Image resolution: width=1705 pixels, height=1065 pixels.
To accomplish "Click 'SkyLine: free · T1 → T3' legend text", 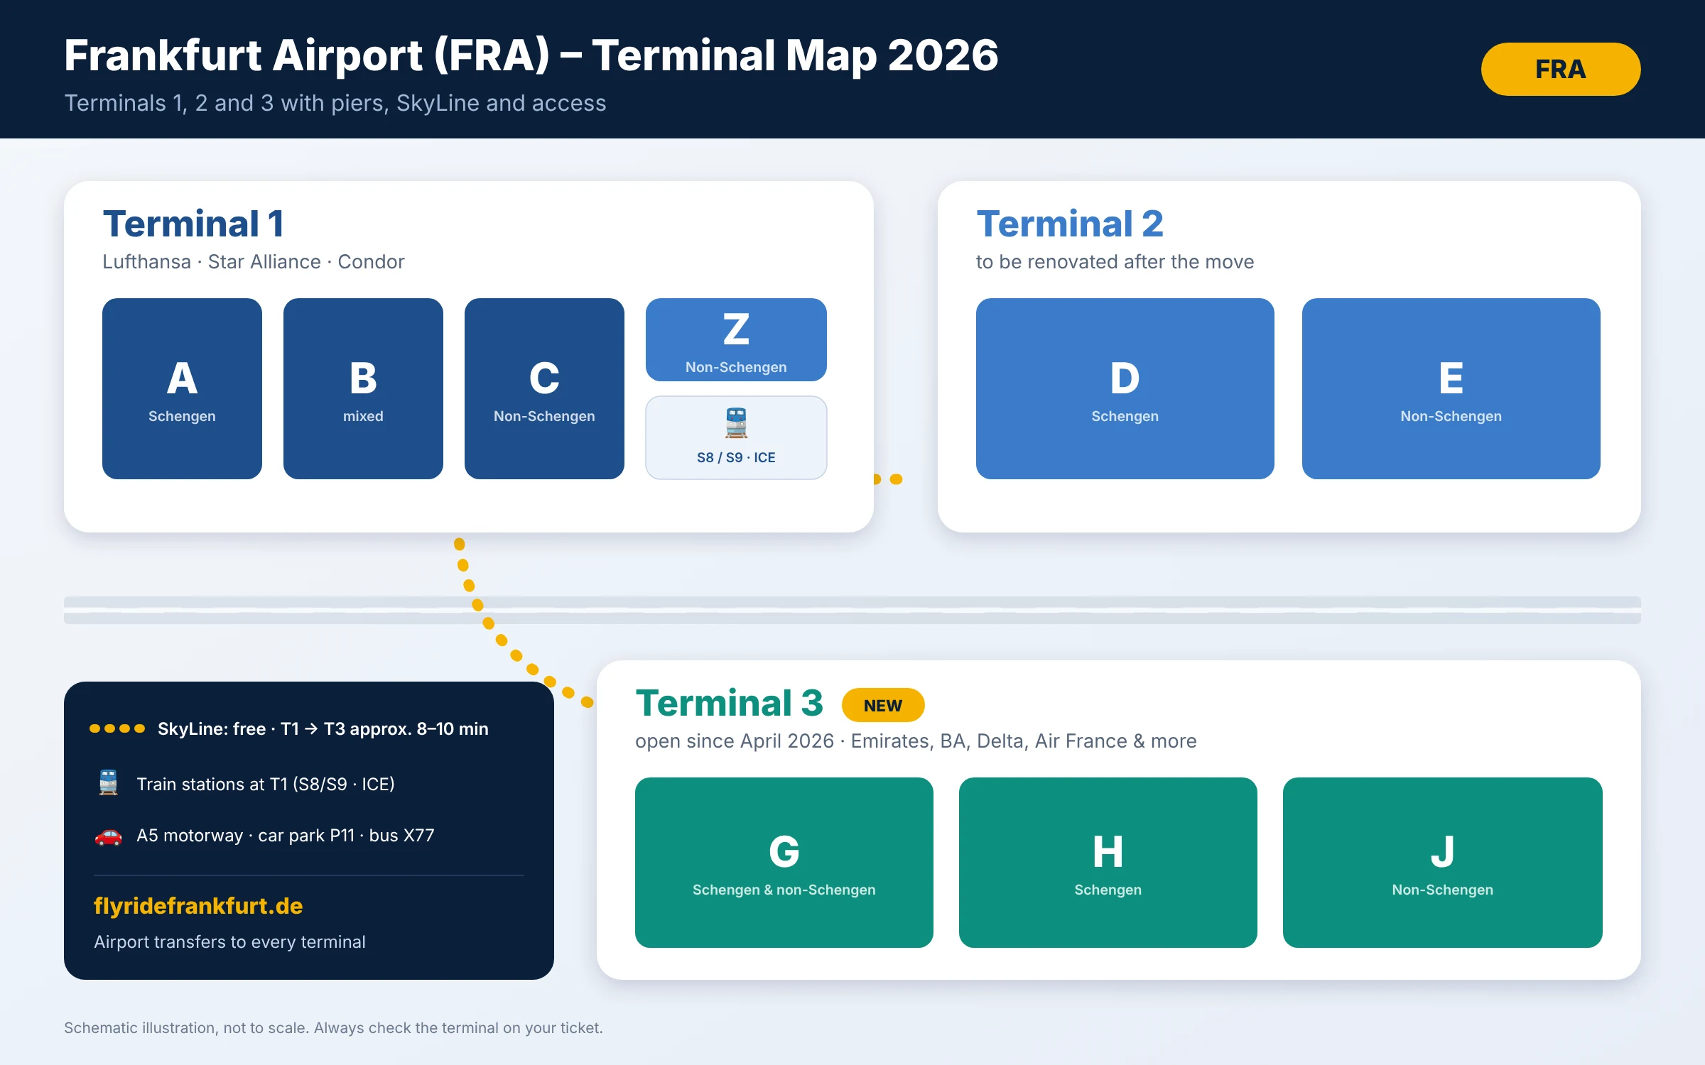I will coord(323,729).
